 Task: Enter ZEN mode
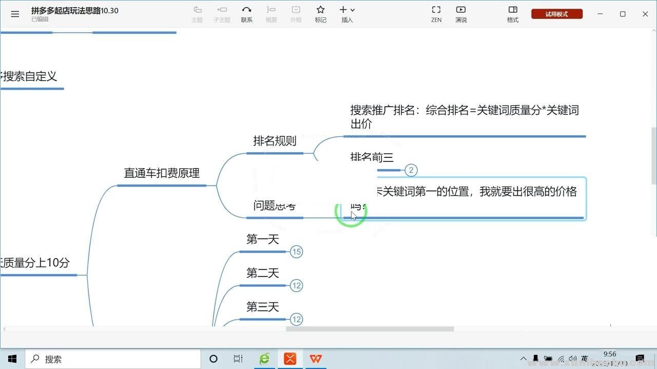click(x=436, y=13)
